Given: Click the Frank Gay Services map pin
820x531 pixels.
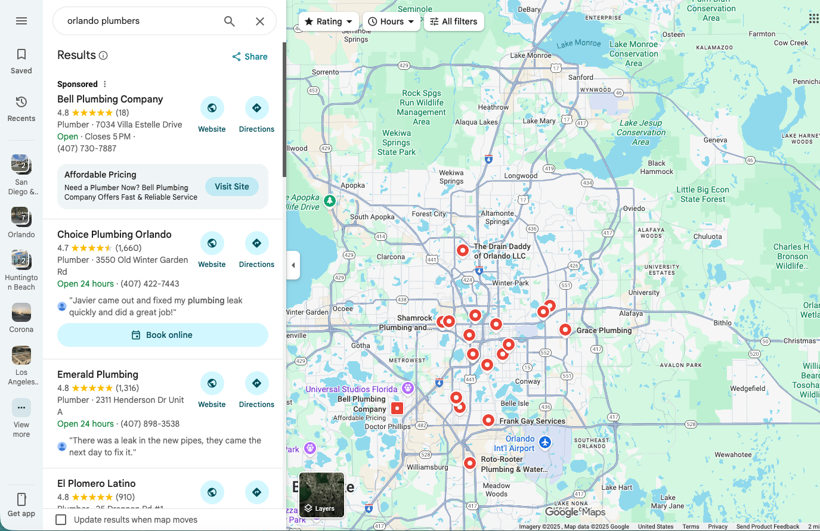Looking at the screenshot, I should click(x=488, y=420).
